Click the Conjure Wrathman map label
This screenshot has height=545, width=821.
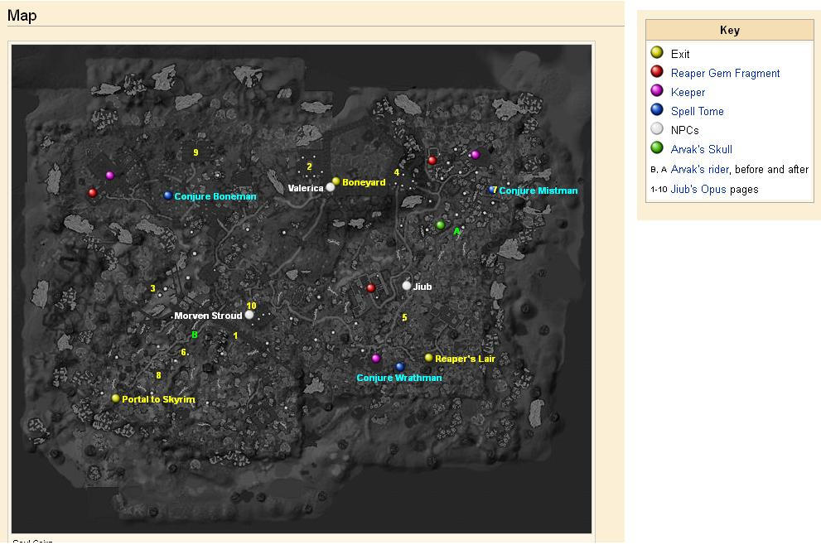399,378
